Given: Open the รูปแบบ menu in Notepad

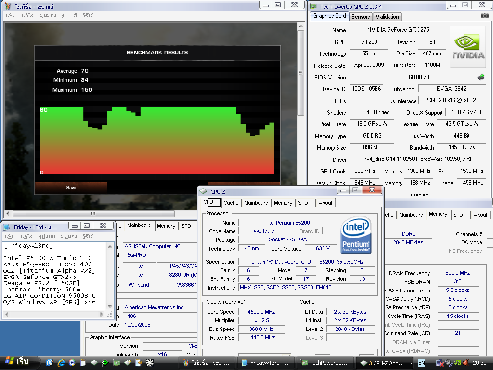Looking at the screenshot, I should [47, 236].
